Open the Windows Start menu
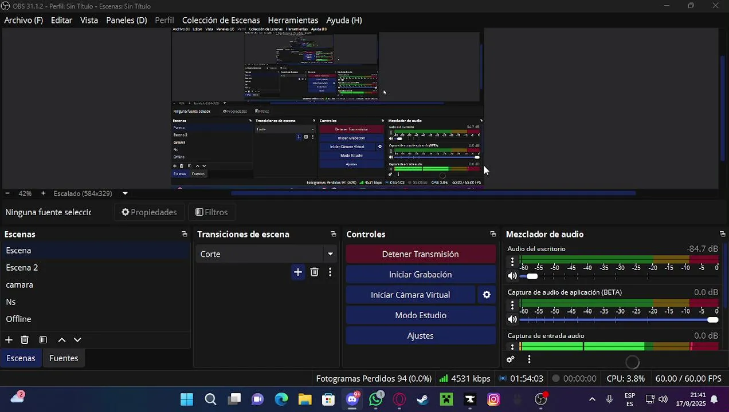This screenshot has width=729, height=412. click(x=187, y=399)
